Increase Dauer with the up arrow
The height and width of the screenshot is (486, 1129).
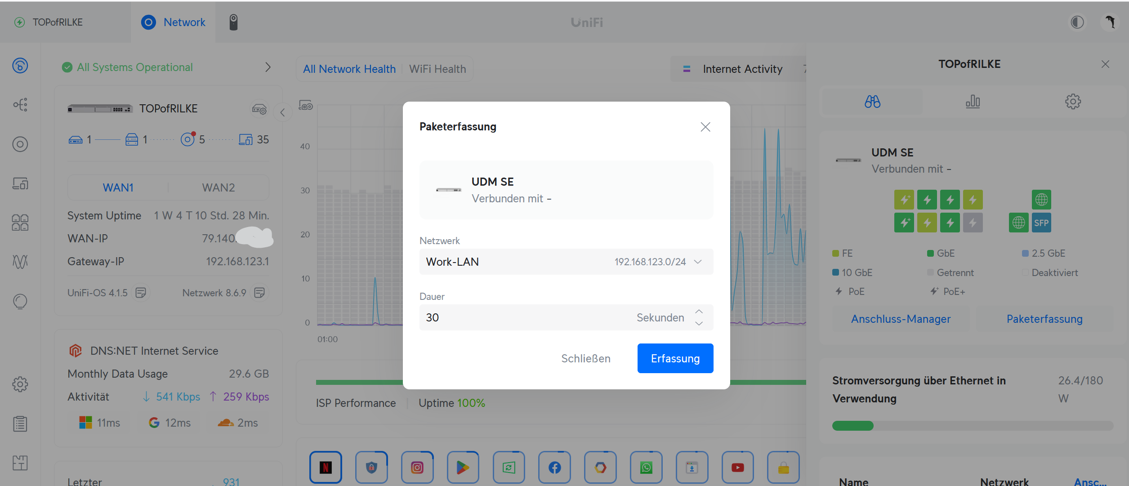tap(699, 312)
